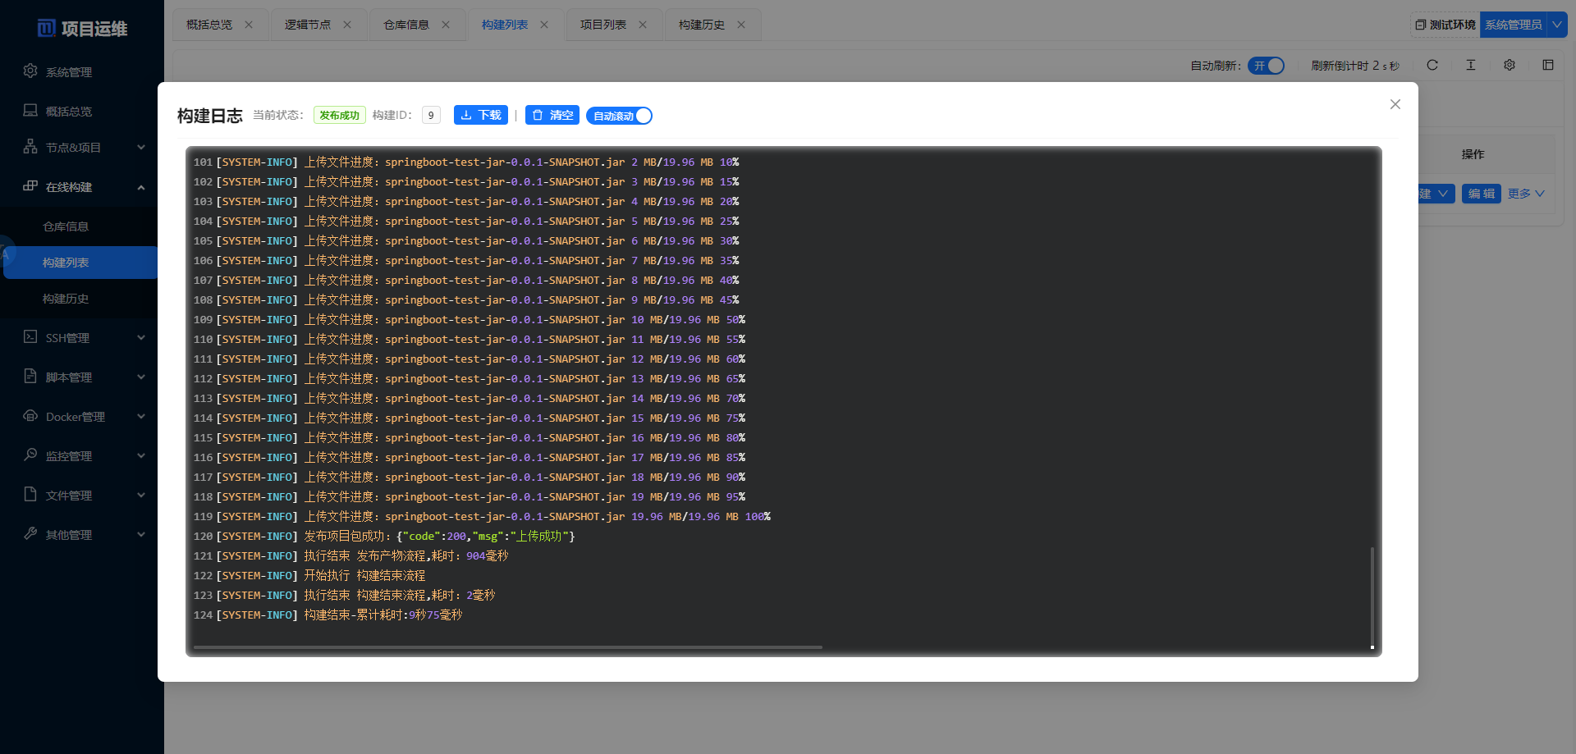Download the build log with 下载
This screenshot has width=1576, height=754.
[481, 116]
